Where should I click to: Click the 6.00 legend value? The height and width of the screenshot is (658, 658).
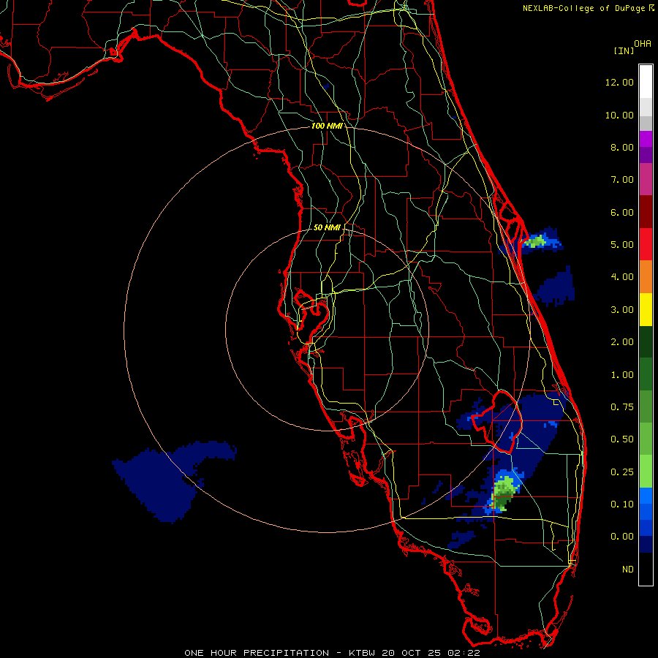(x=622, y=212)
